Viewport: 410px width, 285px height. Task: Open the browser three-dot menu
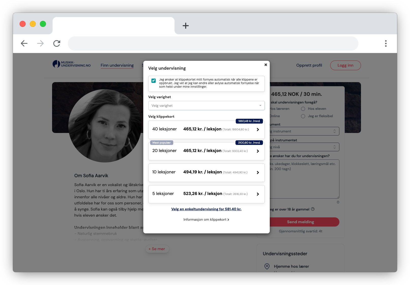point(386,43)
